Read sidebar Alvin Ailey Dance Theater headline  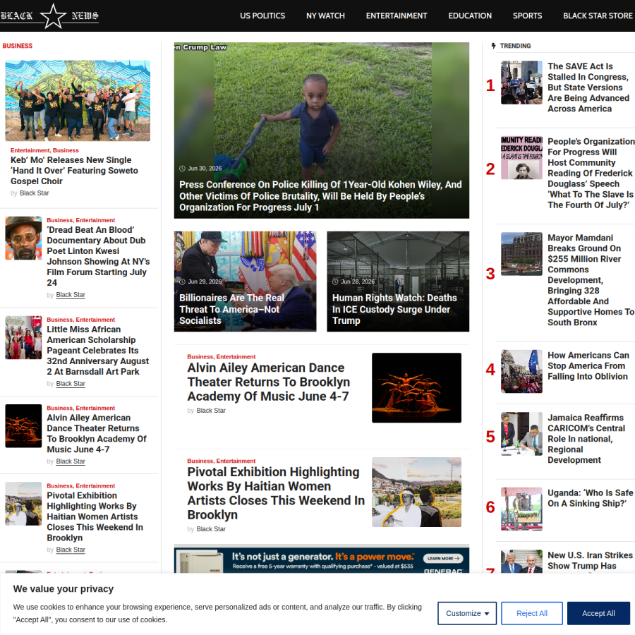point(97,433)
